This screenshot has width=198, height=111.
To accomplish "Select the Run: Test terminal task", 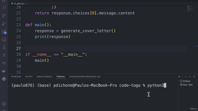I will click(x=186, y=85).
